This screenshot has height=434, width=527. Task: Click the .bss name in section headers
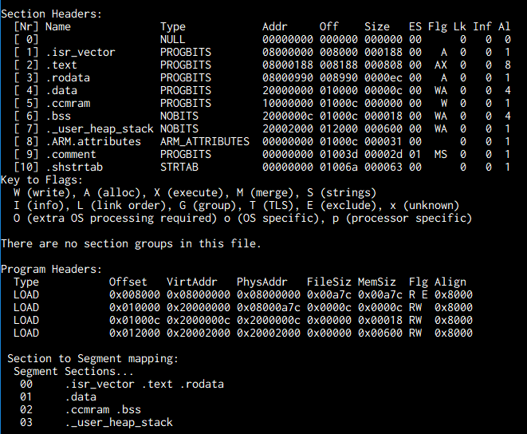(x=58, y=116)
